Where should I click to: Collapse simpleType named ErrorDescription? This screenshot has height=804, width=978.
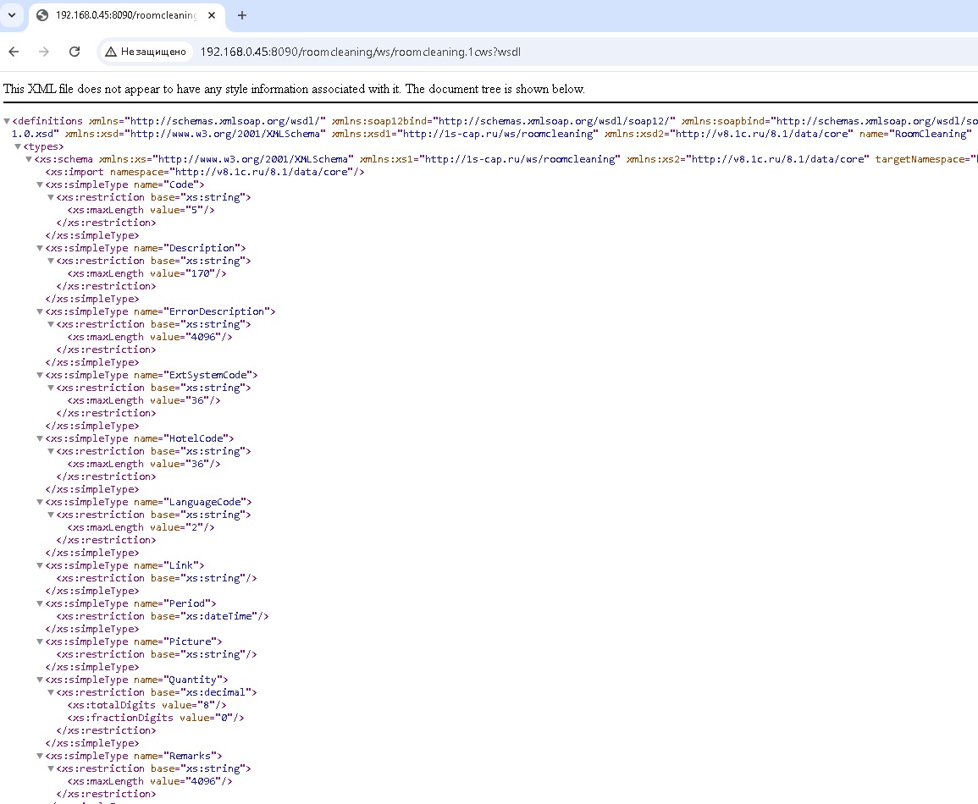pyautogui.click(x=40, y=311)
